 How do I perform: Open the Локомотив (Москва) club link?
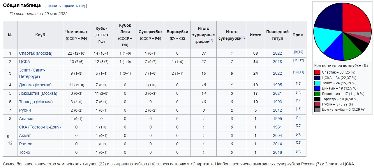pos(38,93)
